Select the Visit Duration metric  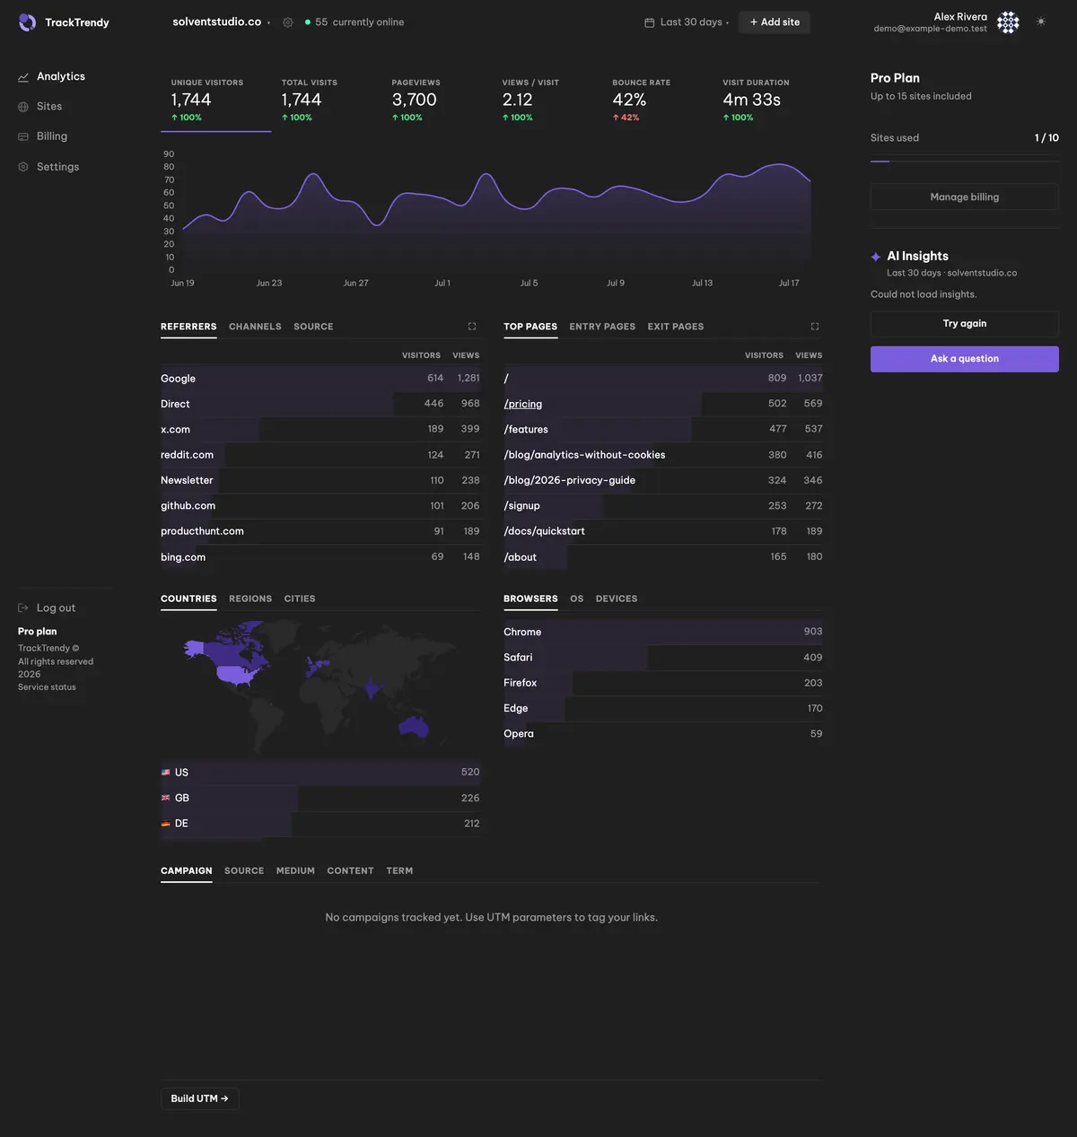click(767, 100)
